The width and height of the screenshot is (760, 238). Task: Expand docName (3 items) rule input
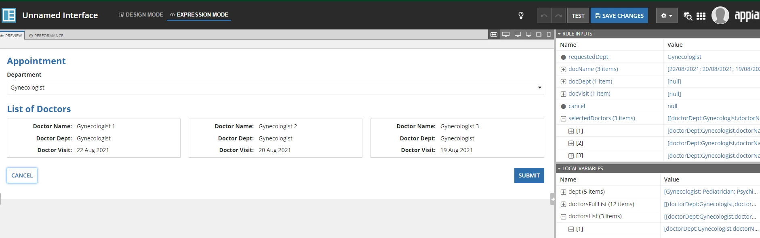pos(563,69)
